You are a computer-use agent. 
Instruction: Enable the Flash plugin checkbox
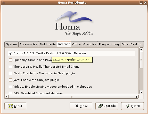point(10,74)
